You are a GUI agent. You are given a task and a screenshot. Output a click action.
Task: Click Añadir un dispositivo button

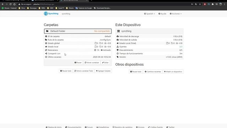point(173,71)
